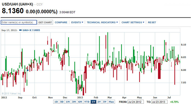Show the Max time range
Screen dimensions: 191x104
click(x=111, y=102)
